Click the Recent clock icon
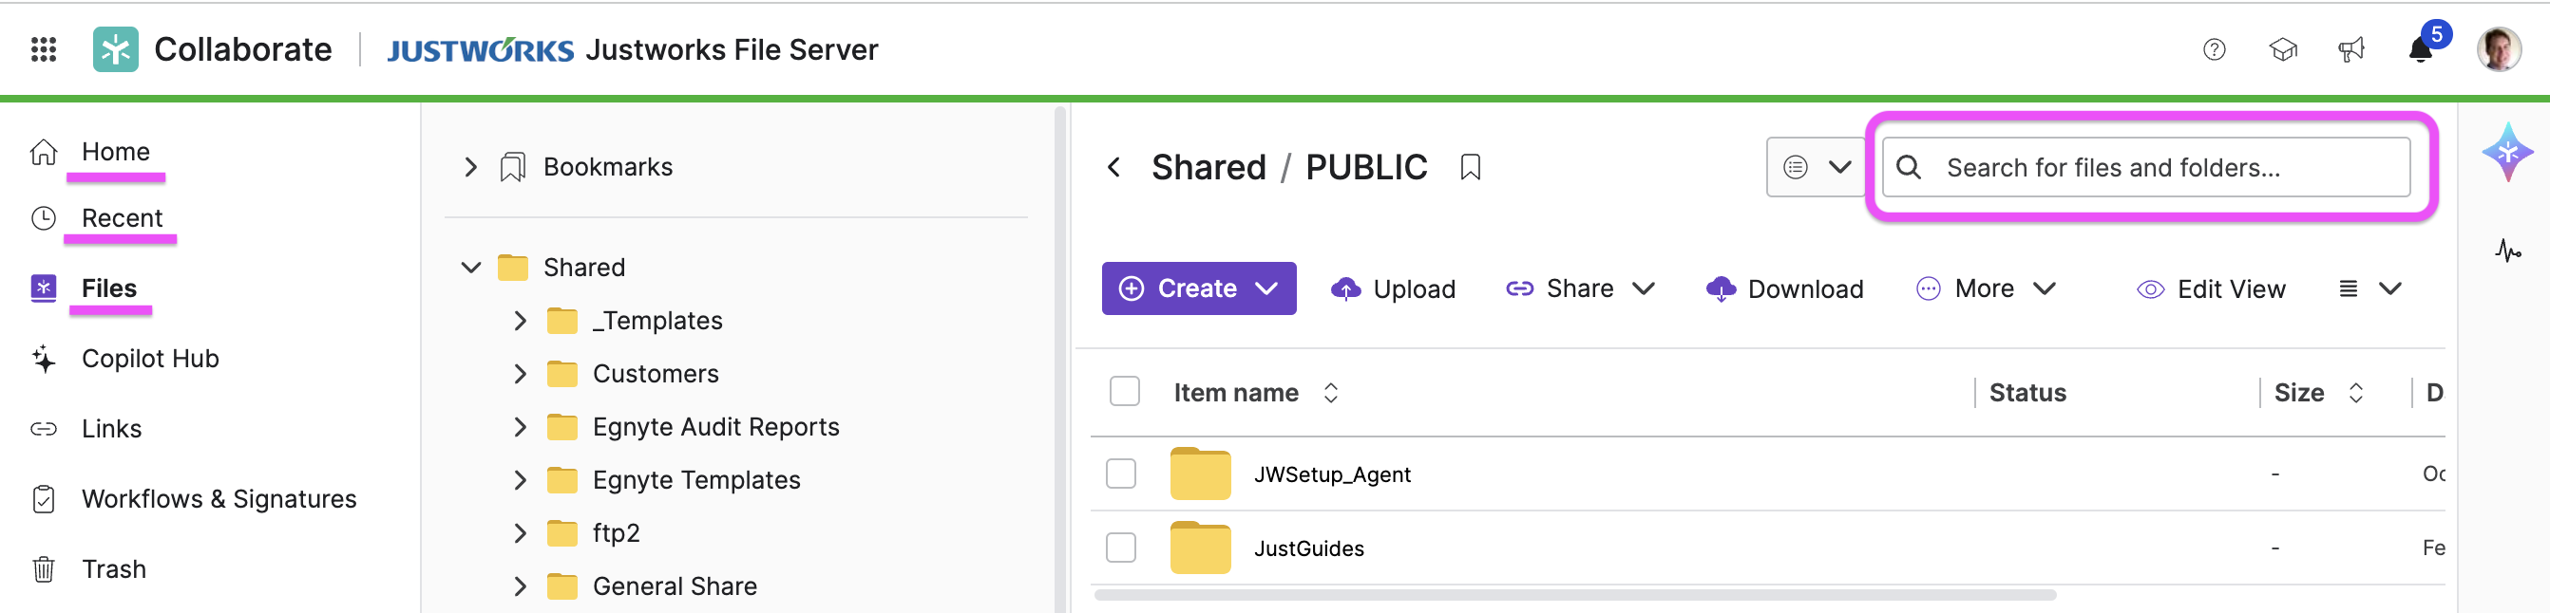This screenshot has height=613, width=2550. pyautogui.click(x=44, y=218)
